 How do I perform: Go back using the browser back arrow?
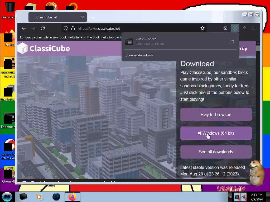click(24, 28)
